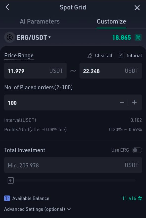The width and height of the screenshot is (146, 218).
Task: Expand Advanced Settings (optional)
Action: 38,209
